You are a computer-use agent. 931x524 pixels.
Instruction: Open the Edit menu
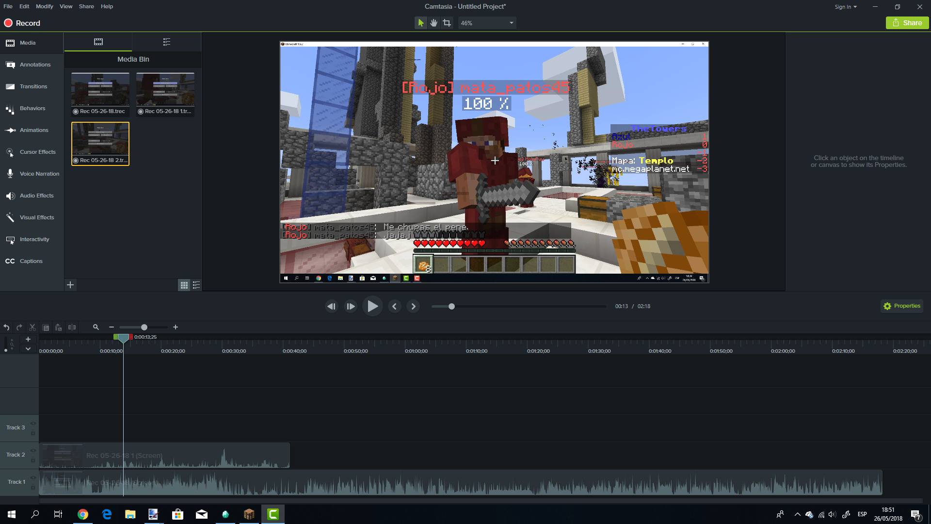[x=24, y=6]
